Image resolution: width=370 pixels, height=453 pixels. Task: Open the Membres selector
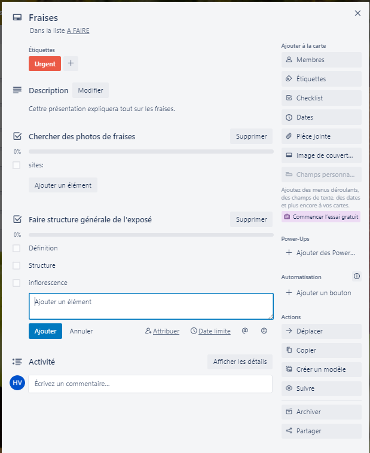[x=322, y=60]
